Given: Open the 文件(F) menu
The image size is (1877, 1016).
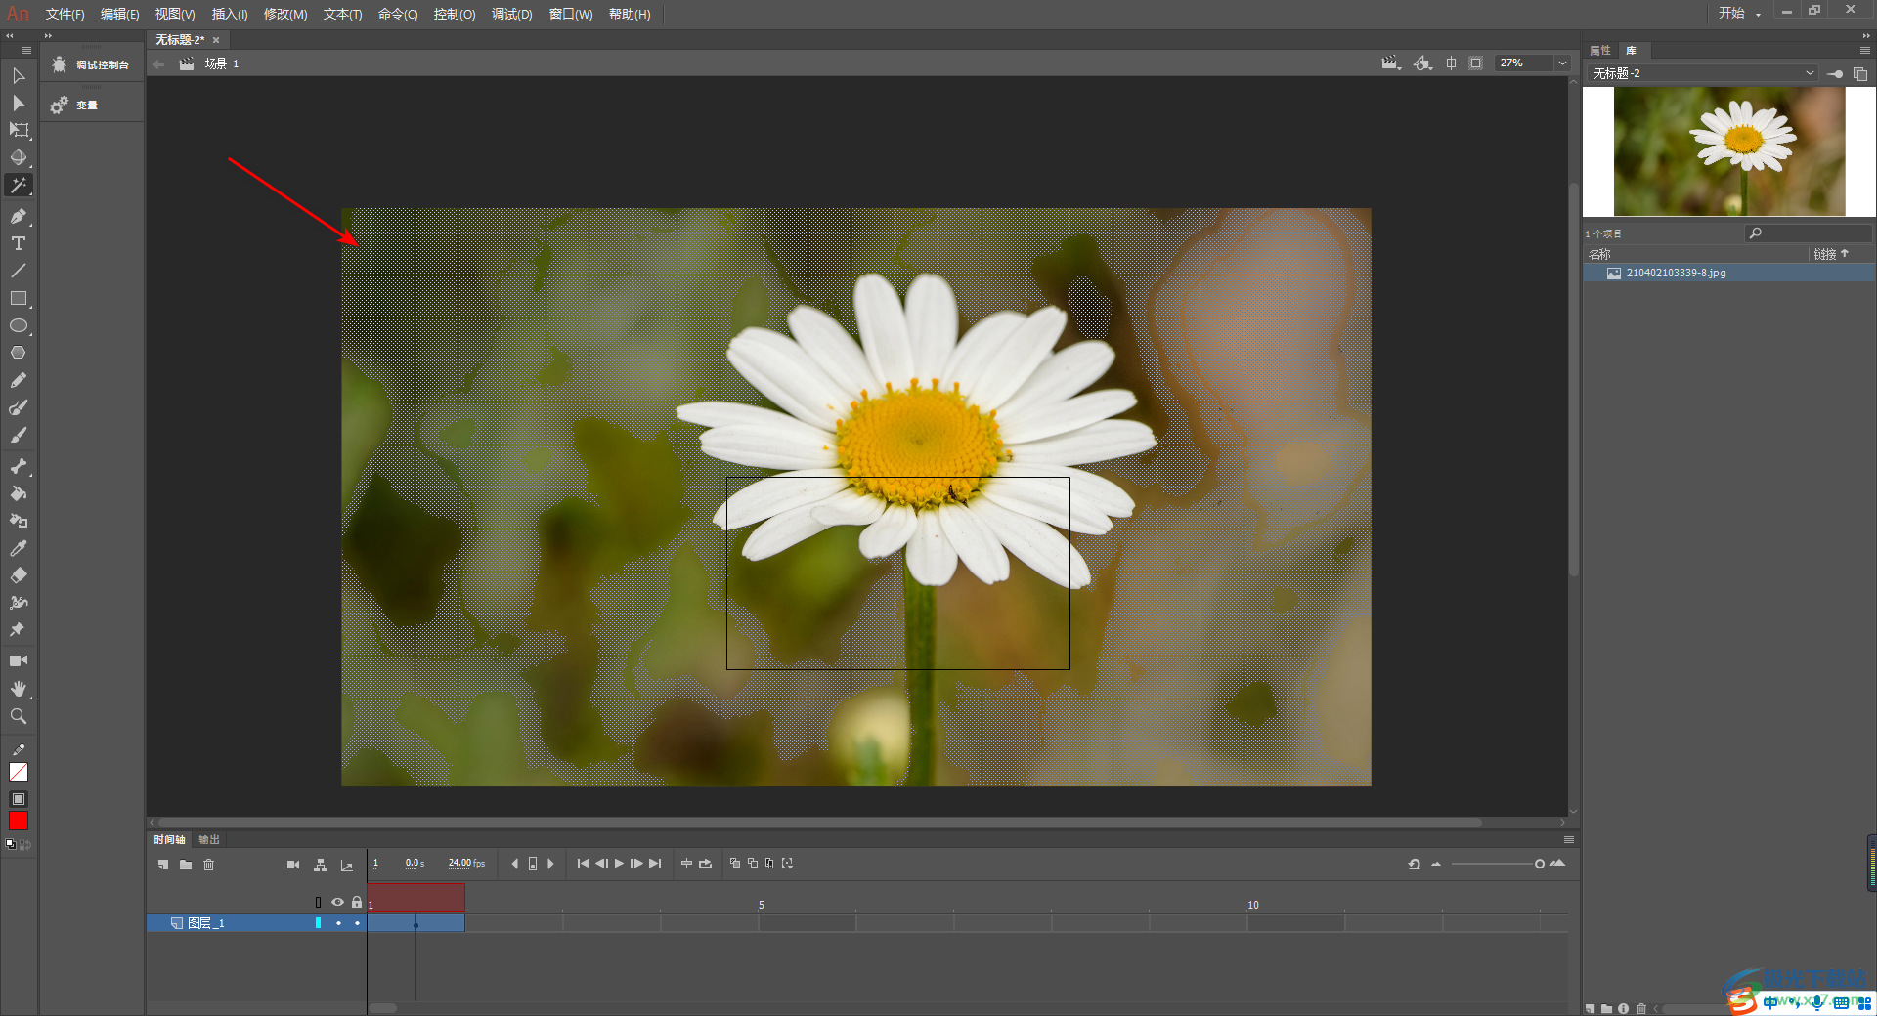Looking at the screenshot, I should click(x=65, y=15).
